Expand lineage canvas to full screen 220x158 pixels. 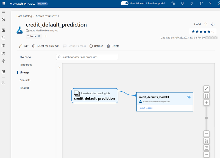point(206,89)
